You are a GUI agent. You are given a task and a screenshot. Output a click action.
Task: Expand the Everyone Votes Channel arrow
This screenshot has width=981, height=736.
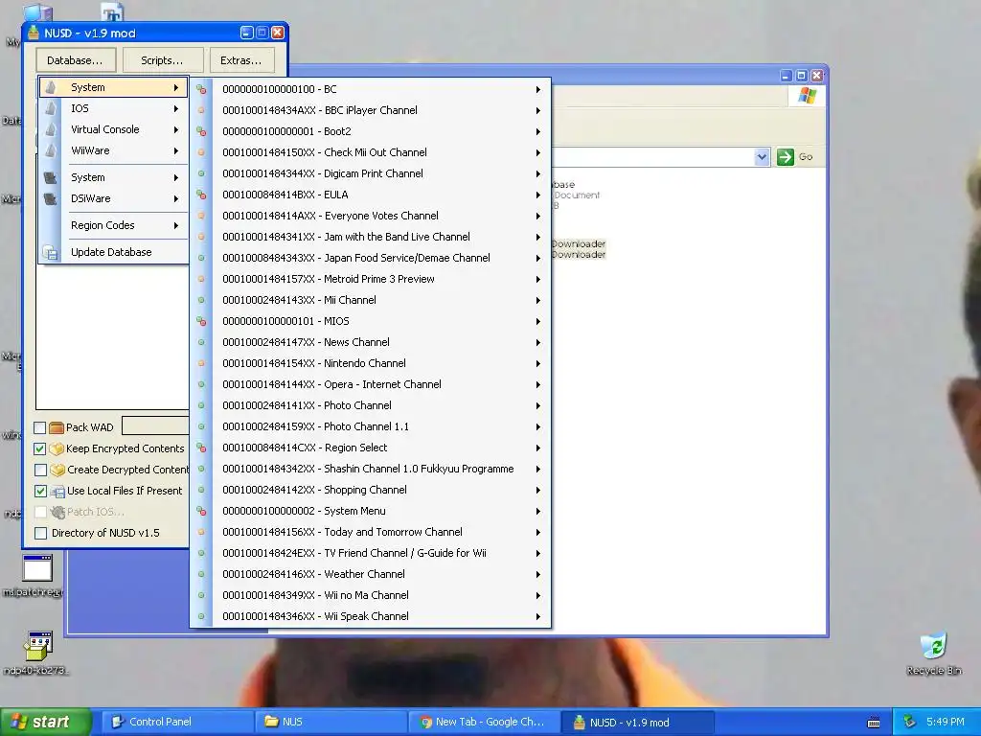(538, 216)
